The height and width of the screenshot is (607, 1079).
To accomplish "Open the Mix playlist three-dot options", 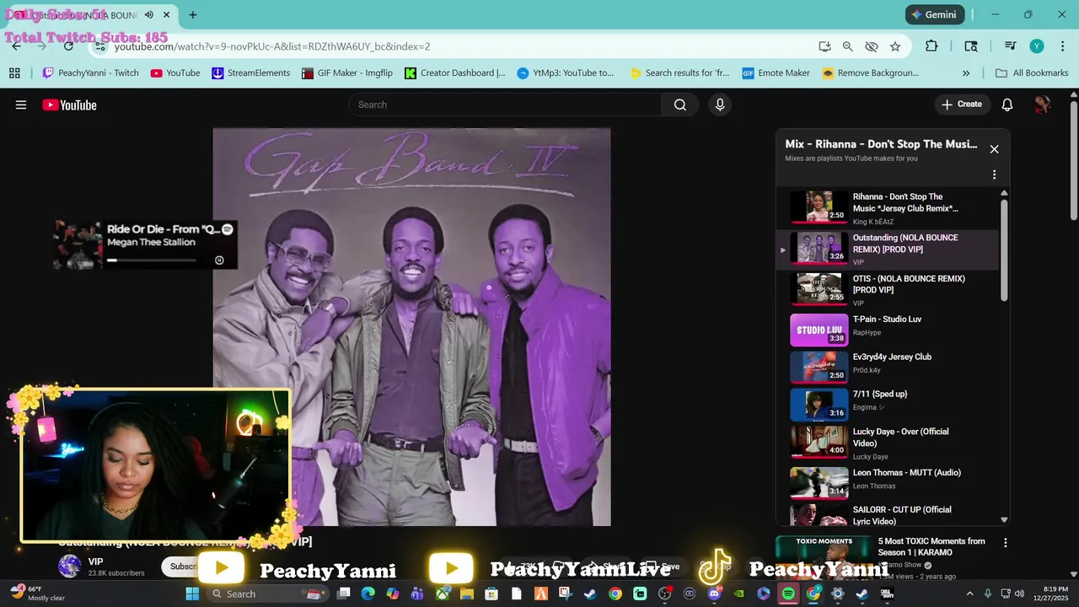I will pyautogui.click(x=994, y=175).
